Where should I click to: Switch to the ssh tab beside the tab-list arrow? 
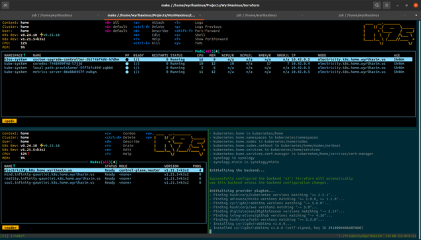[359, 15]
